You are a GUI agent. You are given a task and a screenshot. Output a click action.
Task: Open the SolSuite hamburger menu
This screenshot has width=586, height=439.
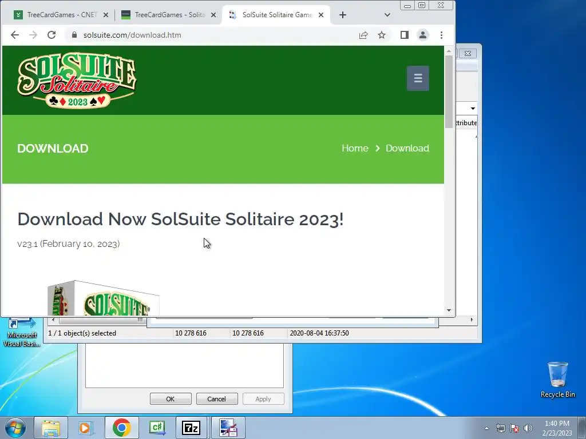pyautogui.click(x=418, y=78)
